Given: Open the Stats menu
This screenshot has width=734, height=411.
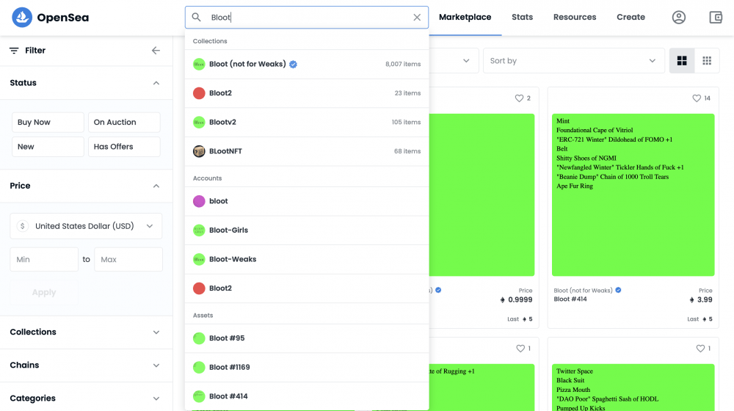Looking at the screenshot, I should click(x=522, y=18).
